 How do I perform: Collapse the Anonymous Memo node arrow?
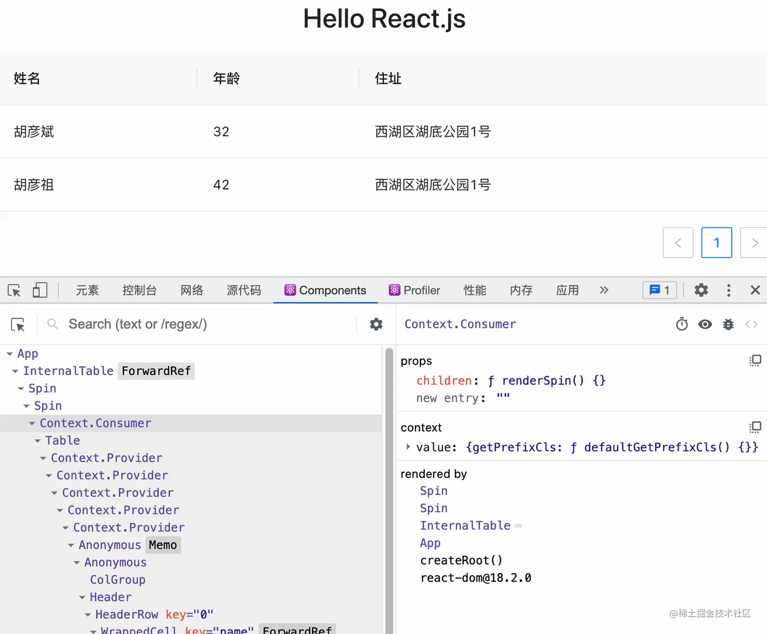tap(71, 545)
